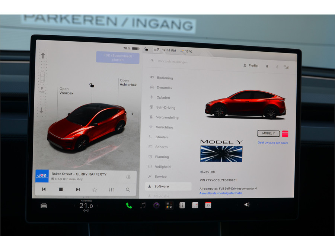335x251 pixels.
Task: Open the Toybox arcade app
Action: pyautogui.click(x=169, y=205)
